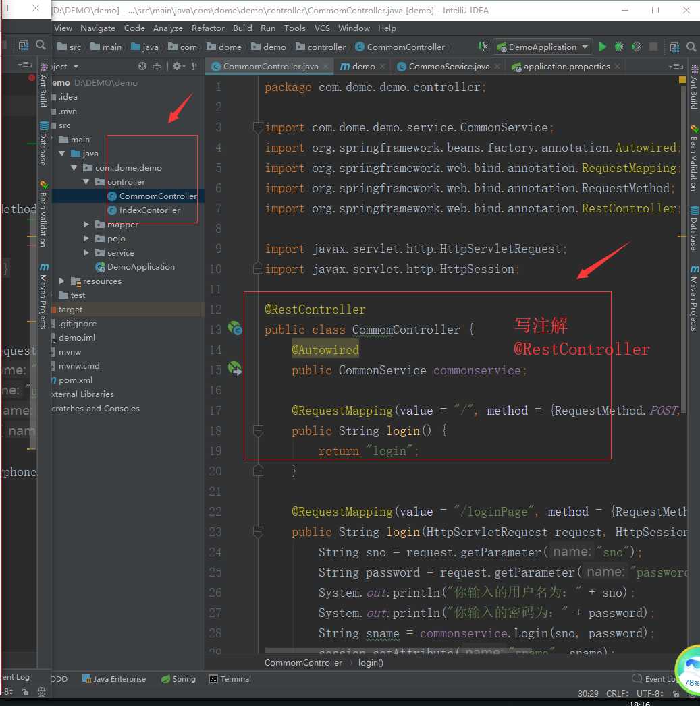Collapse the java folder in the tree

coord(62,154)
